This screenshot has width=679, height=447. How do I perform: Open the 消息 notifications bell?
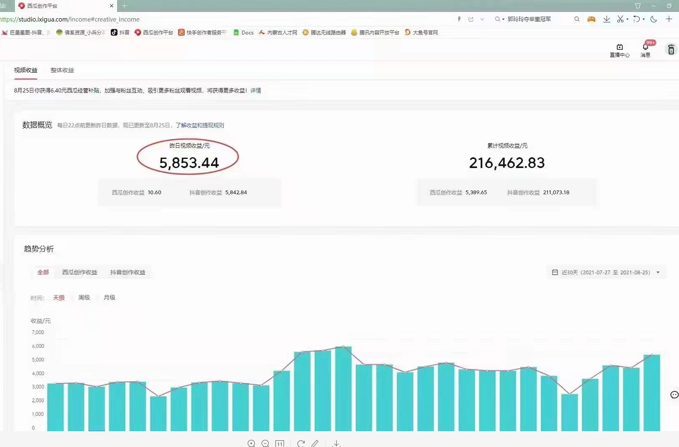coord(646,50)
